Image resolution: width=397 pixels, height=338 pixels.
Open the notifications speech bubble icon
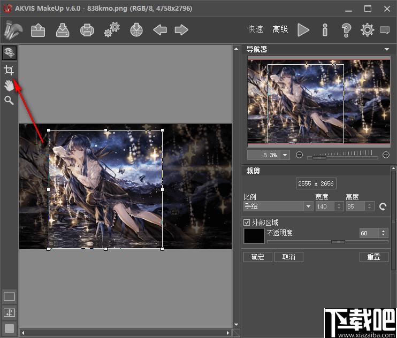[385, 30]
